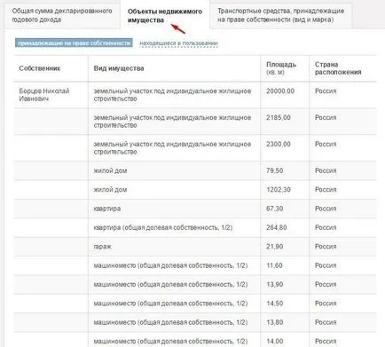Screen dimensions: 385x347
Task: Click 'Россия' in the гараж row
Action: coord(326,247)
